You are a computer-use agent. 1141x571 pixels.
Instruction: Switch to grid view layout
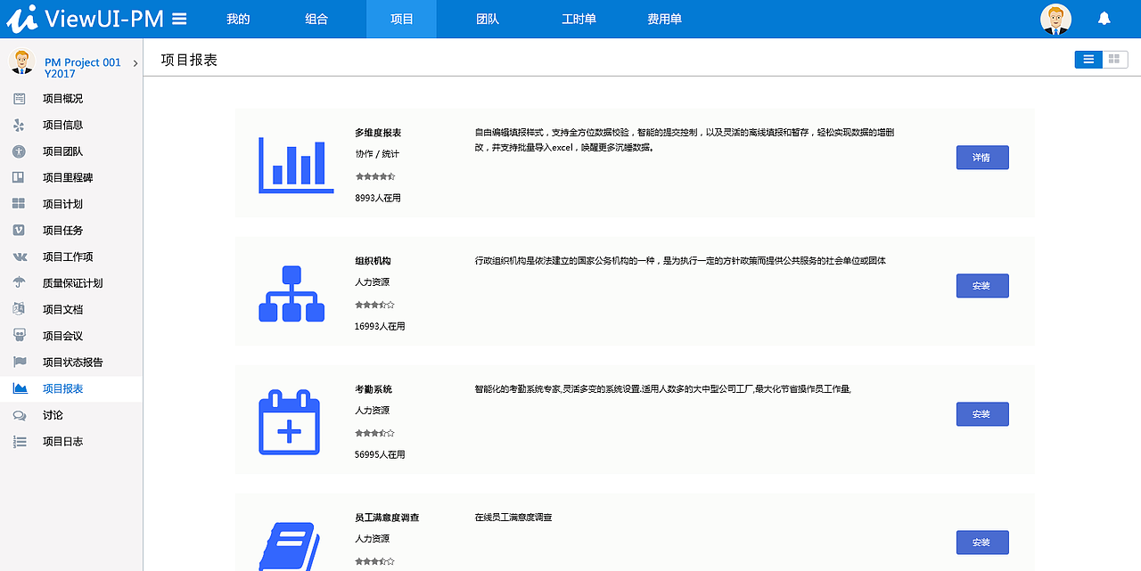coord(1114,60)
